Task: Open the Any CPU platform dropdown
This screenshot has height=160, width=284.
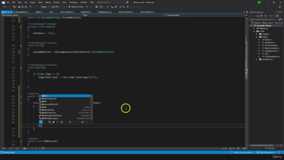Action: coord(59,7)
